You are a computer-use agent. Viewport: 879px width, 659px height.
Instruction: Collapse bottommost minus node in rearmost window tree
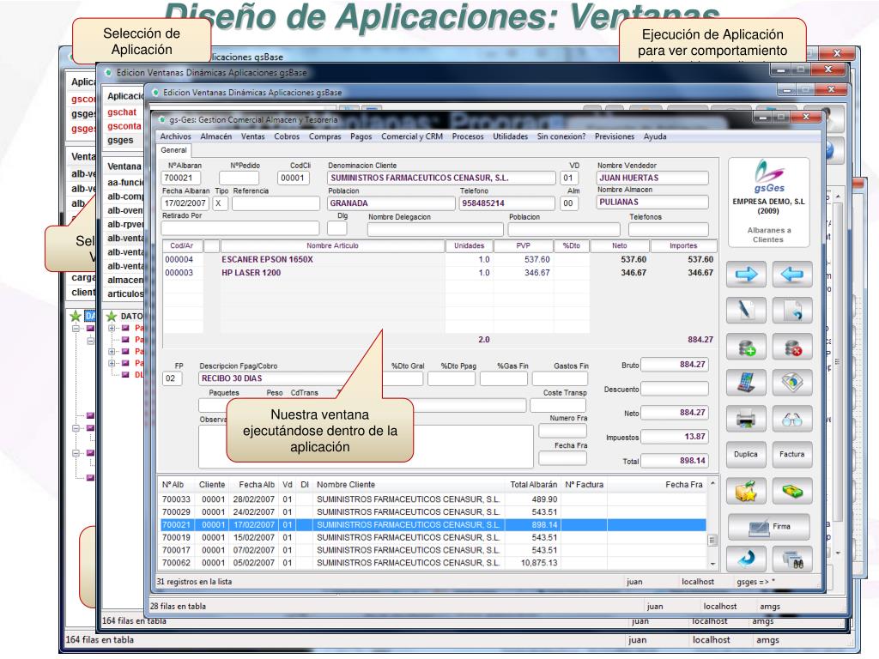76,453
